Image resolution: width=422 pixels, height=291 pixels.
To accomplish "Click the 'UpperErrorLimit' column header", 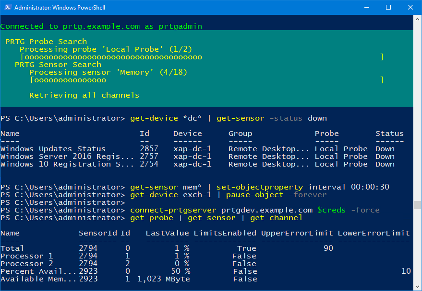I will tap(297, 234).
